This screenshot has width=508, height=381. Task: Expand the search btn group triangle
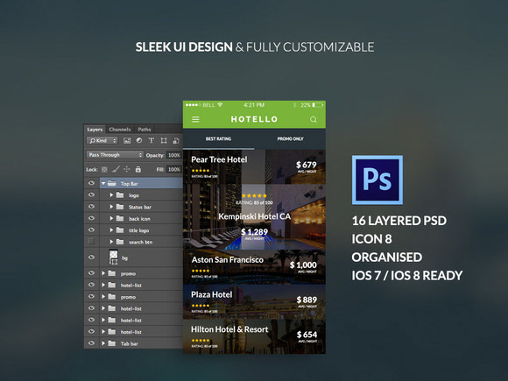pyautogui.click(x=111, y=242)
